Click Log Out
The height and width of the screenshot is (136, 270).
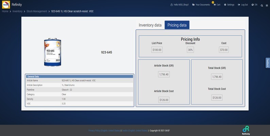[x=243, y=5]
